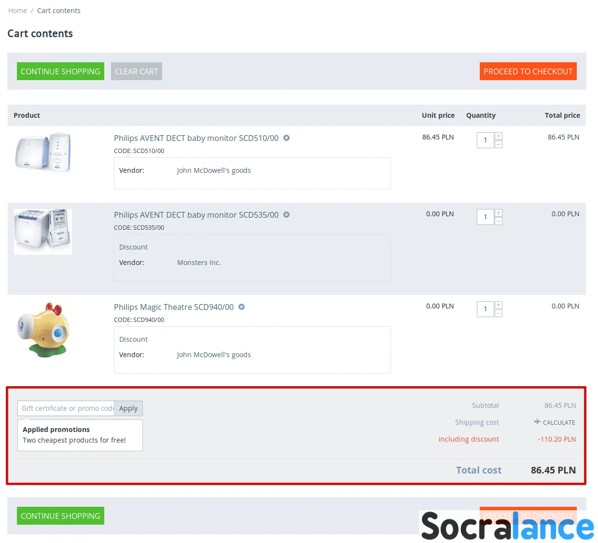Go to Home breadcrumb link
The height and width of the screenshot is (543, 598).
click(x=17, y=11)
